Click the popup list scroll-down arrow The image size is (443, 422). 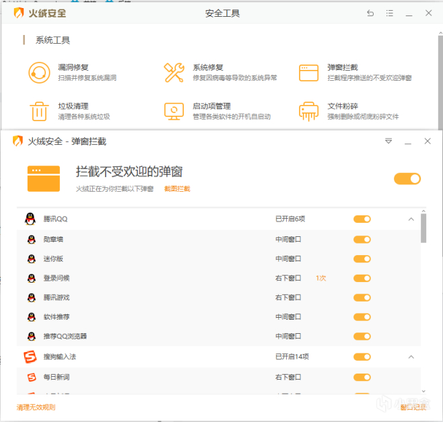click(x=423, y=391)
